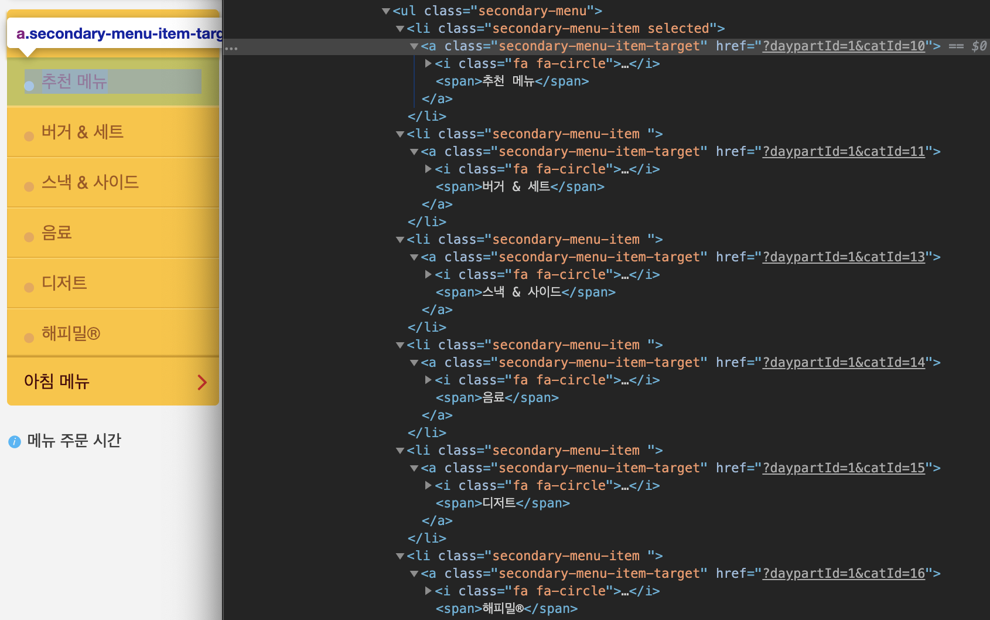The width and height of the screenshot is (990, 620).
Task: Follow the ?daypartId=1&catId=16 href link
Action: 844,574
